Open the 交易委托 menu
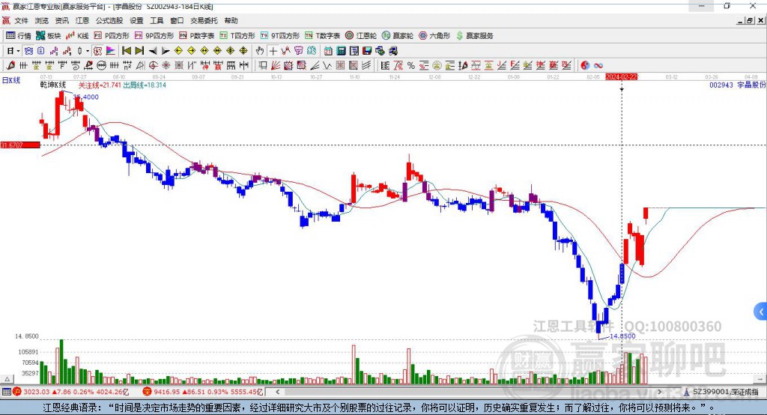The image size is (767, 415). (x=204, y=20)
